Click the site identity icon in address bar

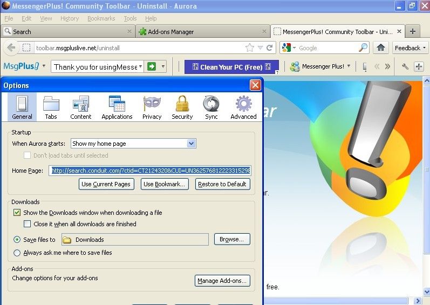click(x=26, y=48)
